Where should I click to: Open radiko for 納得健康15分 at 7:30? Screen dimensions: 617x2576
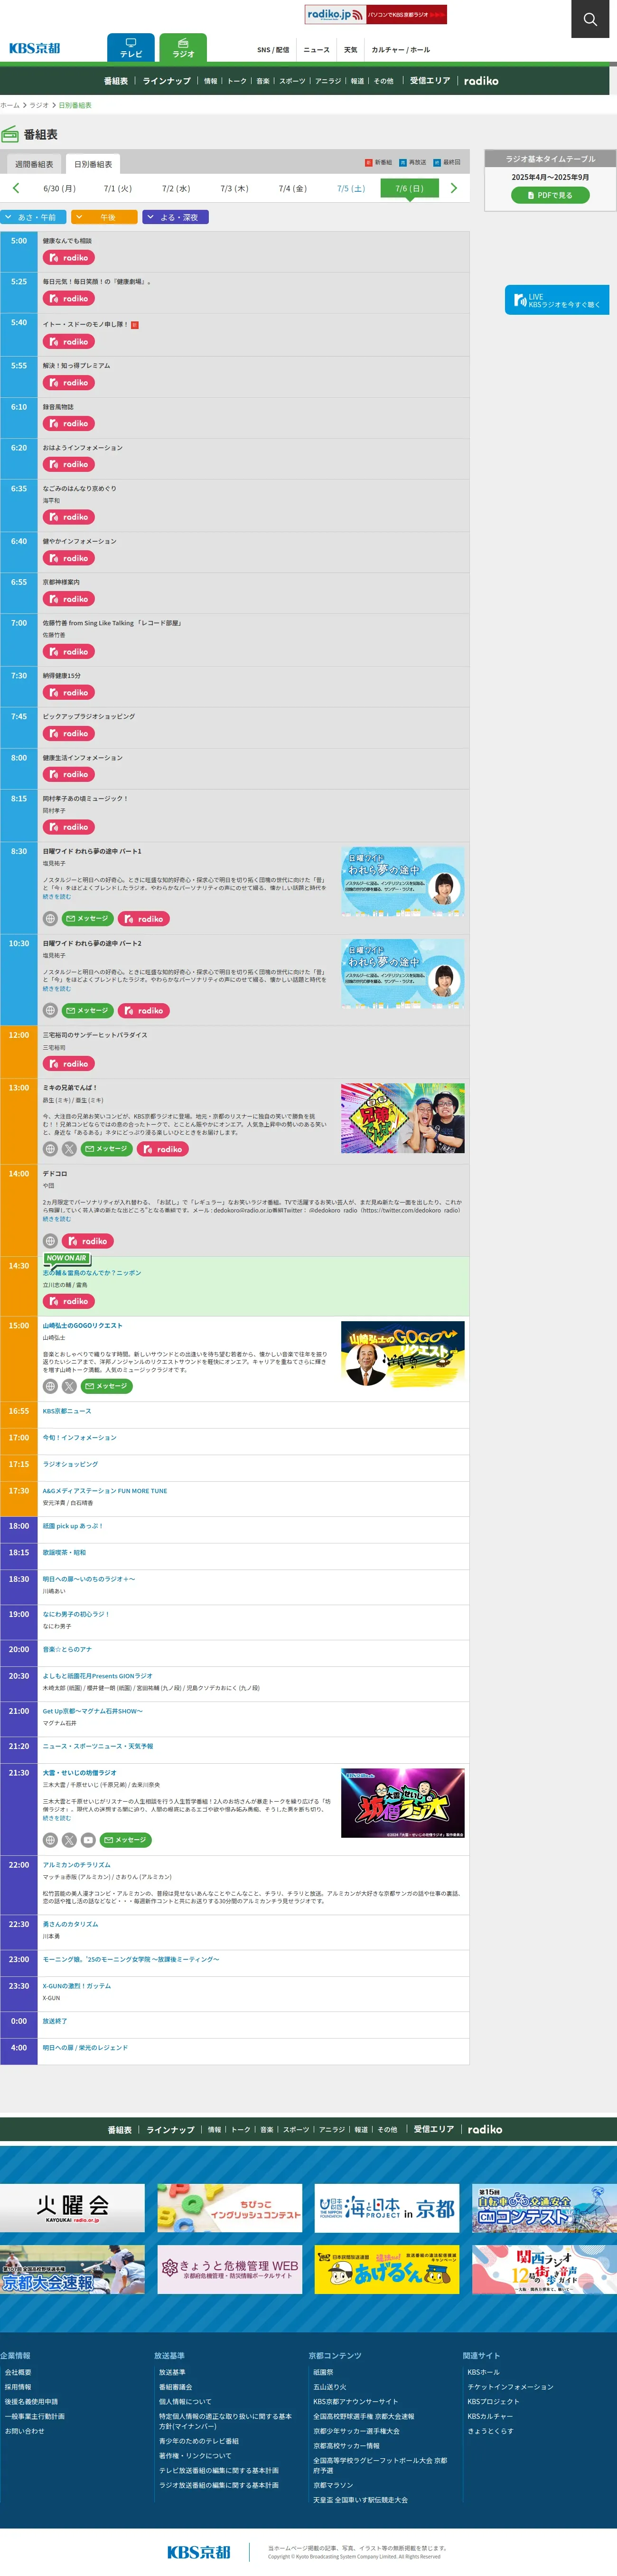(68, 693)
